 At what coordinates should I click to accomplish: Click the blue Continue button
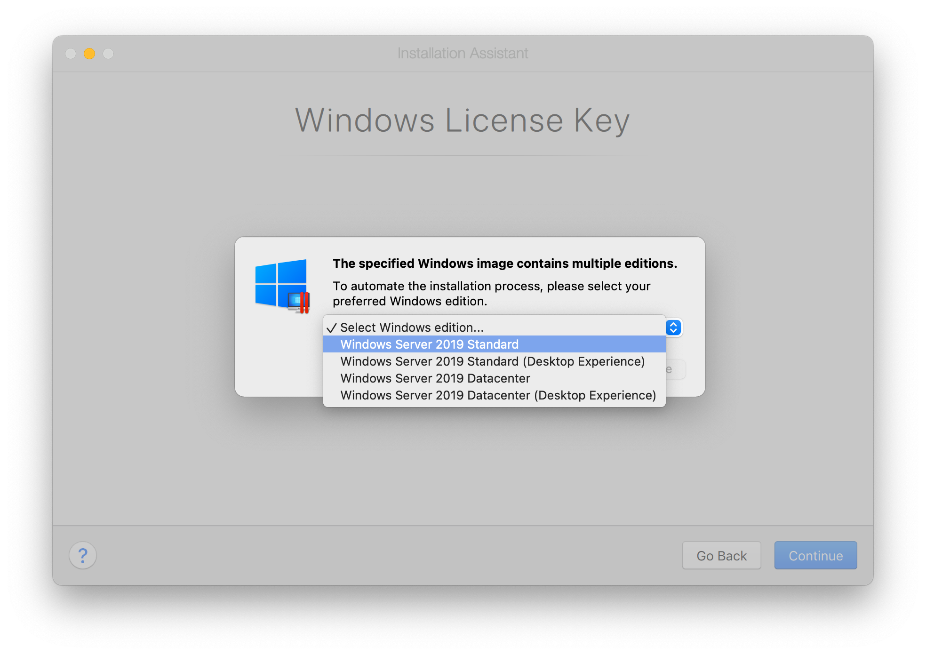815,556
